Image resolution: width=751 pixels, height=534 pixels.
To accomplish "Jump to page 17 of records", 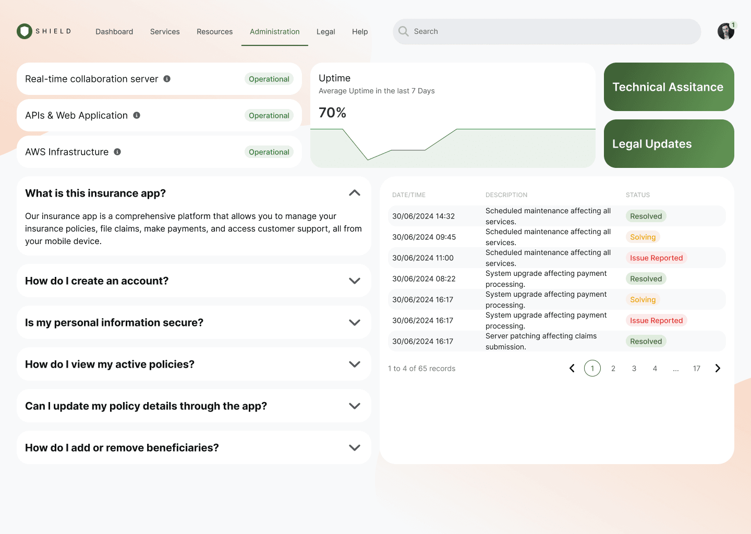I will [x=696, y=368].
